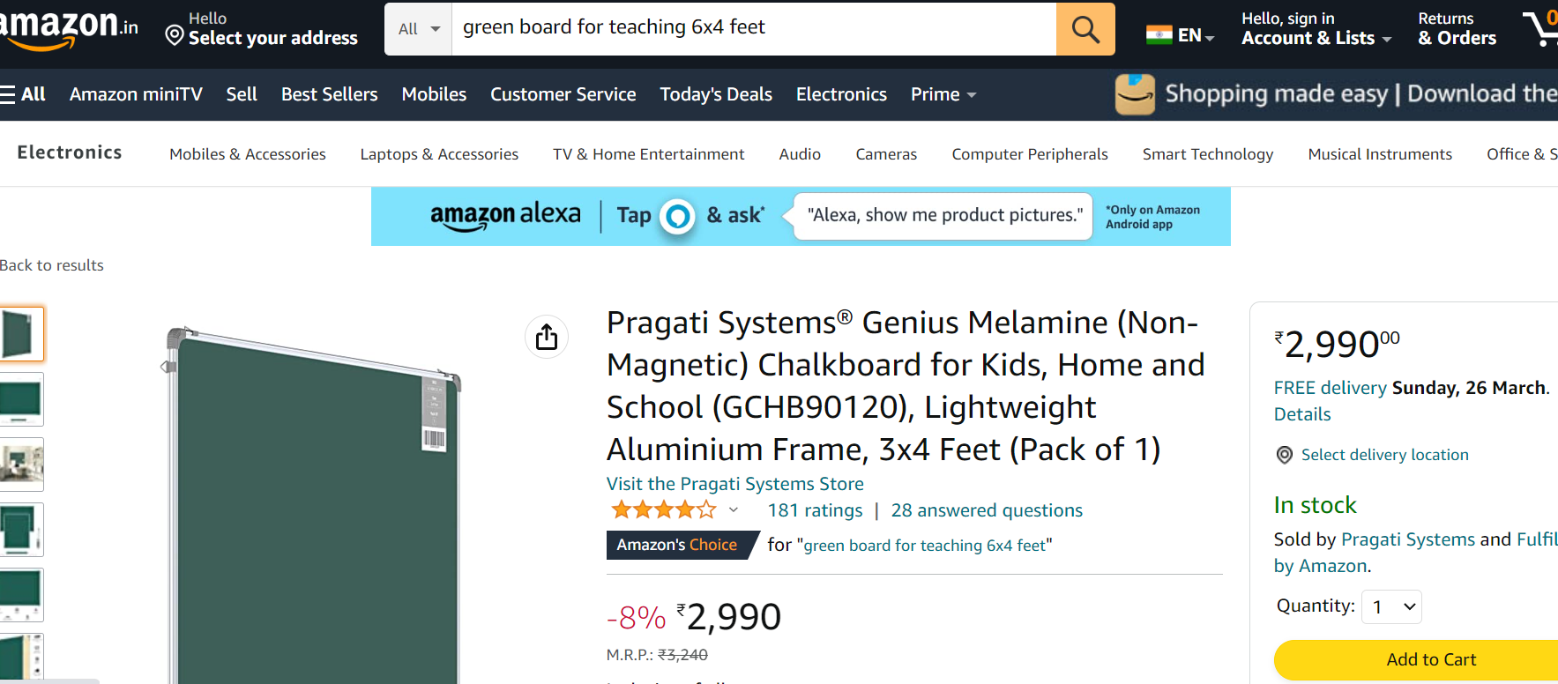
Task: Expand the Quantity dropdown
Action: [1391, 606]
